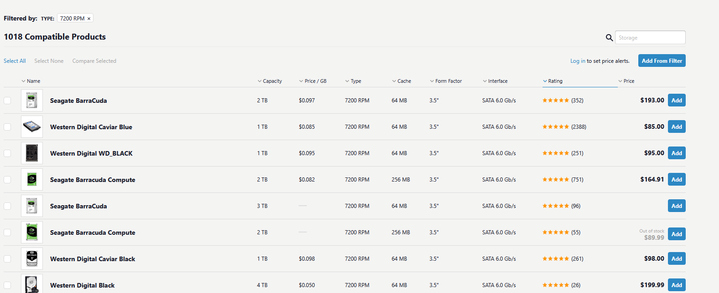Sort by Type column
Viewport: 719px width, 293px height.
[x=353, y=81]
